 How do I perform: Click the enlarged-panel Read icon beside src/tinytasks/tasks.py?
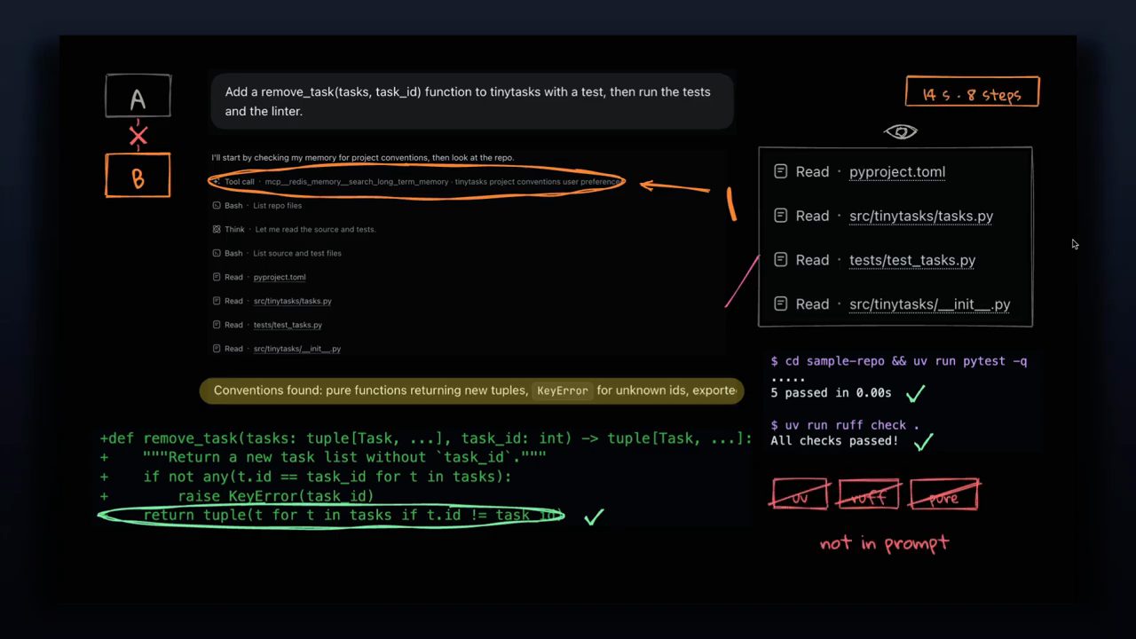pos(781,216)
